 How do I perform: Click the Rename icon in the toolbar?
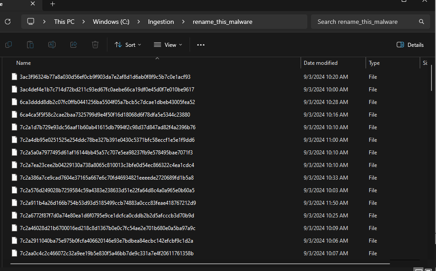pos(52,45)
